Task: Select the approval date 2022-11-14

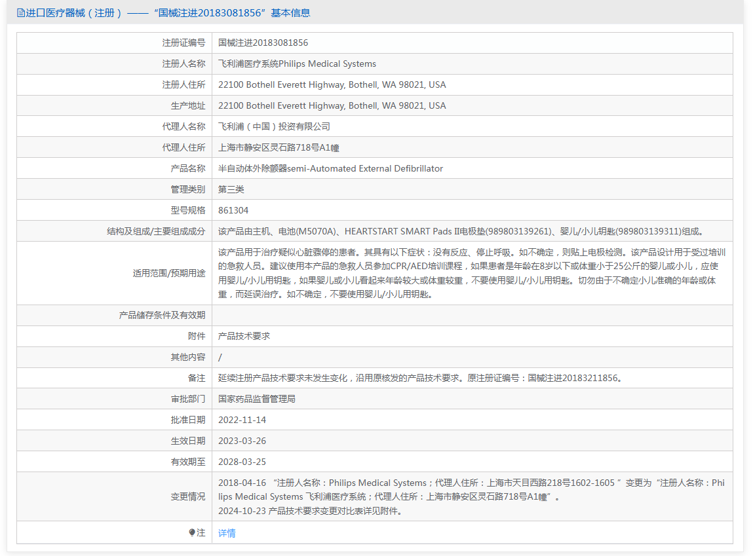Action: pos(242,420)
